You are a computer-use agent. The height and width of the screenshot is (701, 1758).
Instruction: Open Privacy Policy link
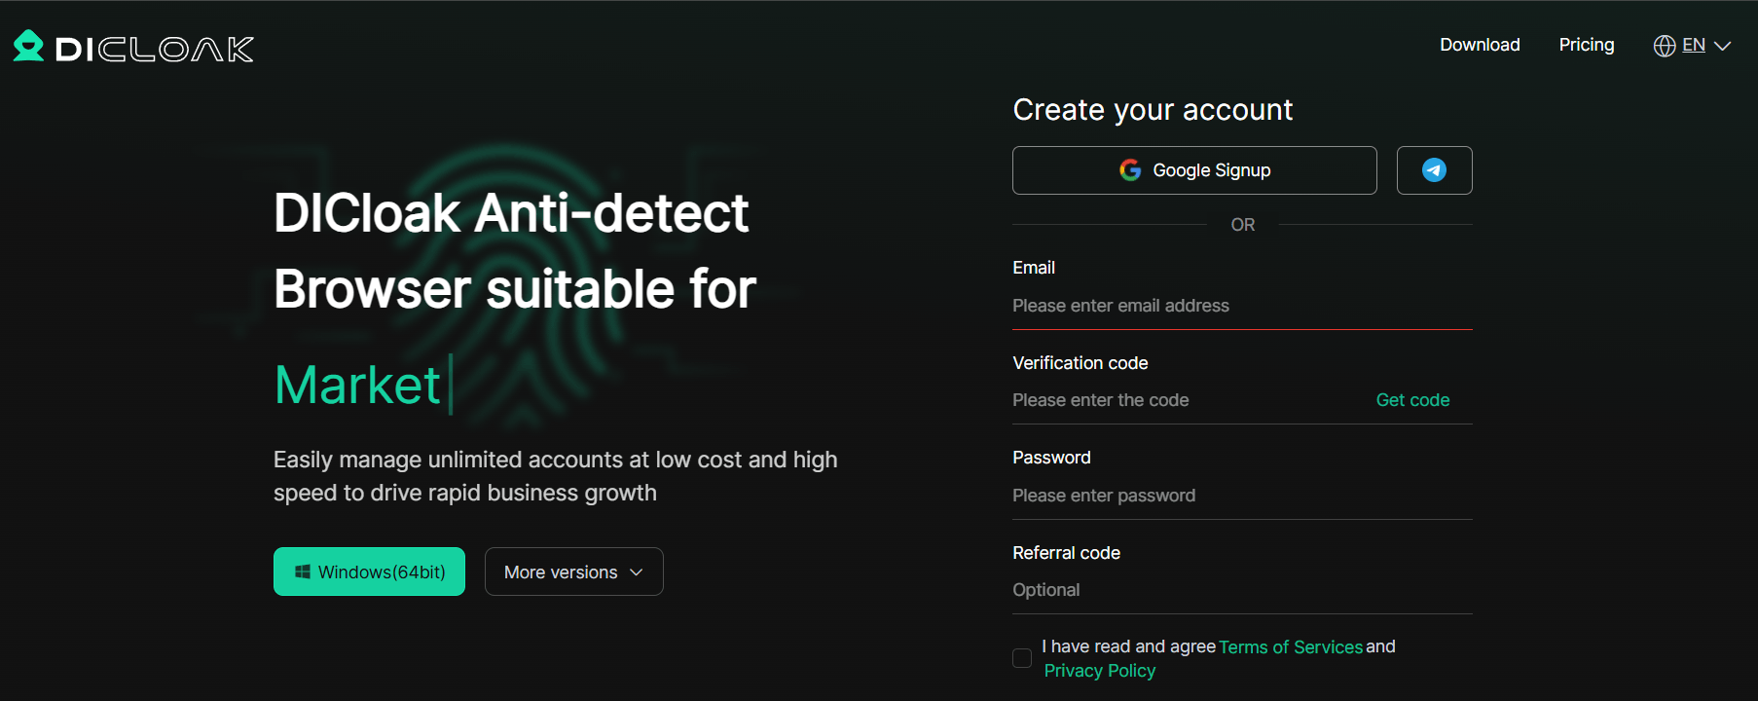[x=1100, y=671]
